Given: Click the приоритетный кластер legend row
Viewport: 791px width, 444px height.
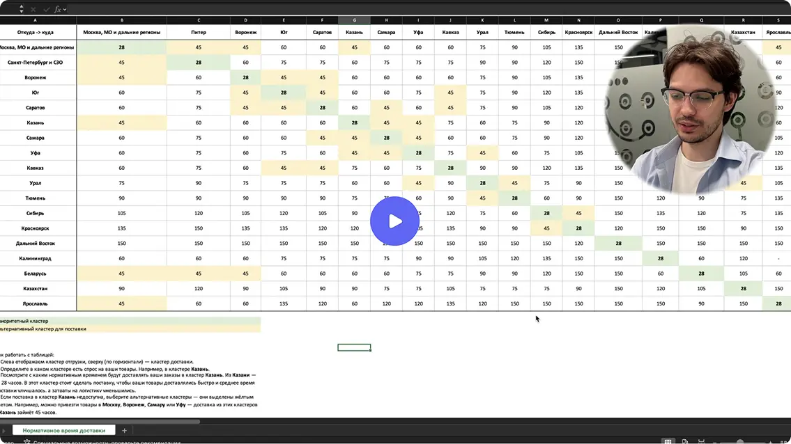Looking at the screenshot, I should 130,321.
